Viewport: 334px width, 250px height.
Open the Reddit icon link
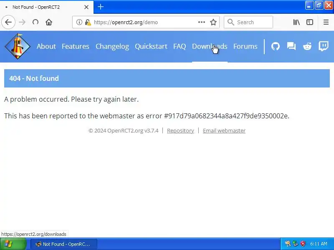pyautogui.click(x=307, y=46)
